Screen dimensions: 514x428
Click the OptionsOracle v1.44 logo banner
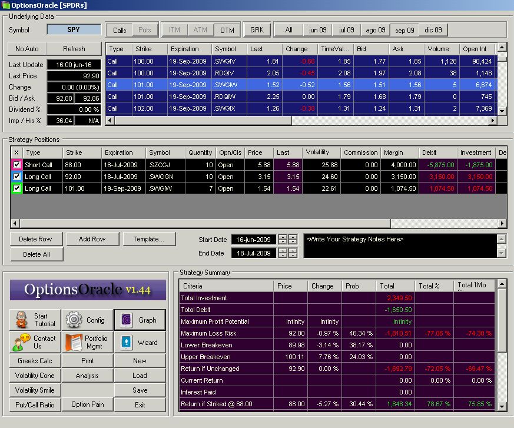click(88, 290)
